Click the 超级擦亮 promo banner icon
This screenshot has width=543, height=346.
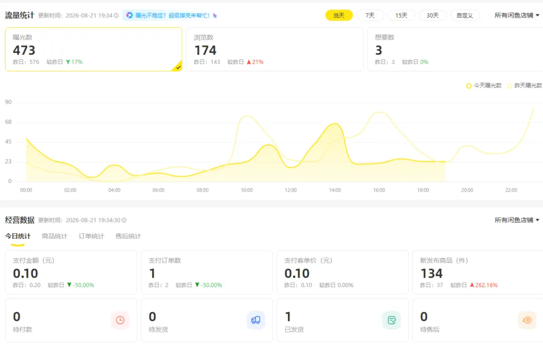coord(130,15)
